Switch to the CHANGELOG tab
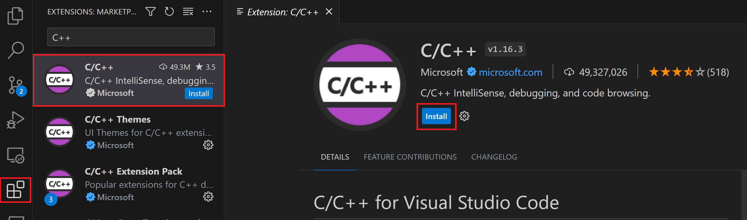 tap(494, 157)
